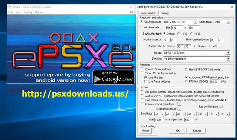The image size is (237, 140).
Task: Click Wait field showing 1000 ms
Action: pyautogui.click(x=159, y=120)
